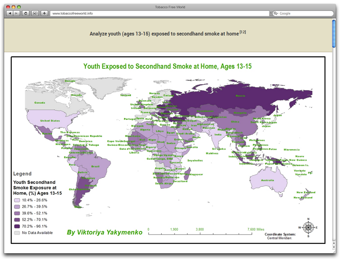Click the Nauru label on the map
This screenshot has width=340, height=259.
[x=300, y=156]
